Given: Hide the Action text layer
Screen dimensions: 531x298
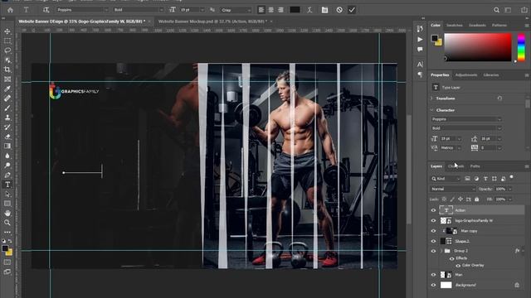Looking at the screenshot, I should [433, 210].
